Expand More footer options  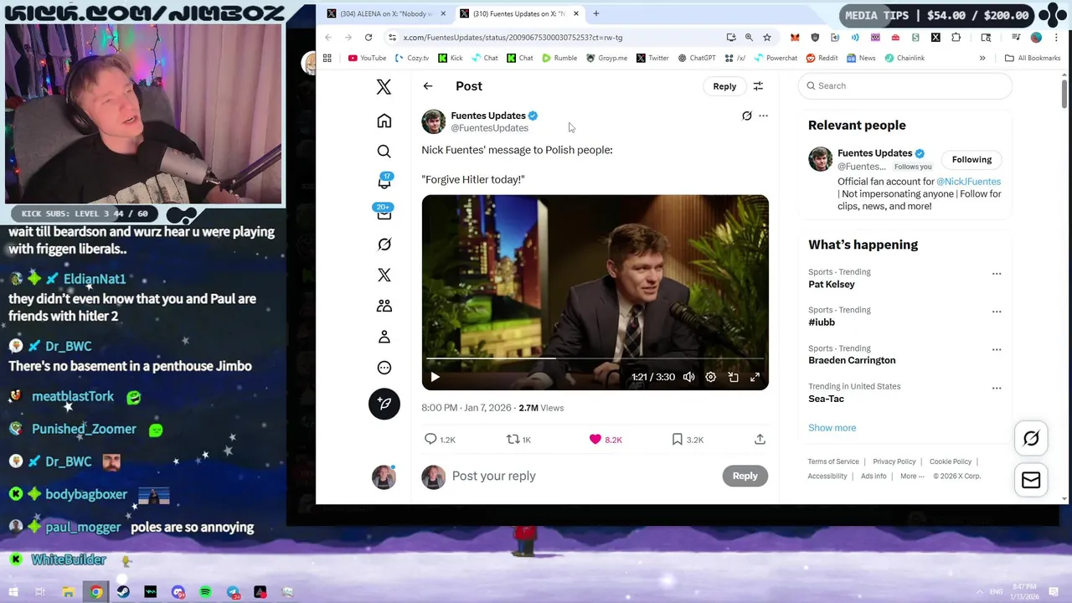(912, 477)
